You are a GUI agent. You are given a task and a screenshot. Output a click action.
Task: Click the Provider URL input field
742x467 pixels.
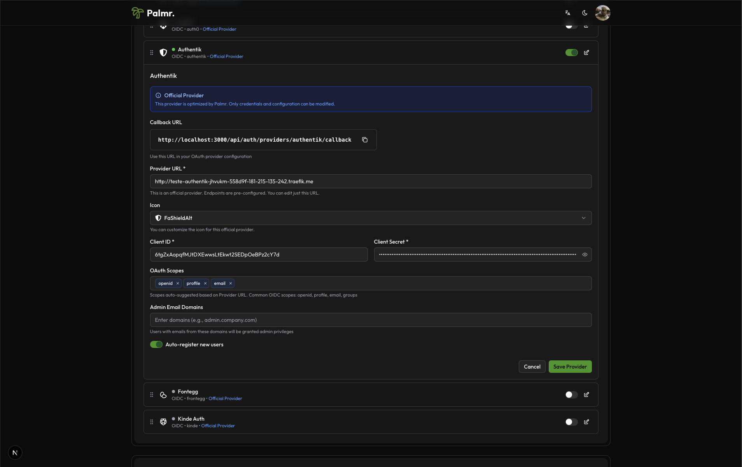(x=371, y=181)
